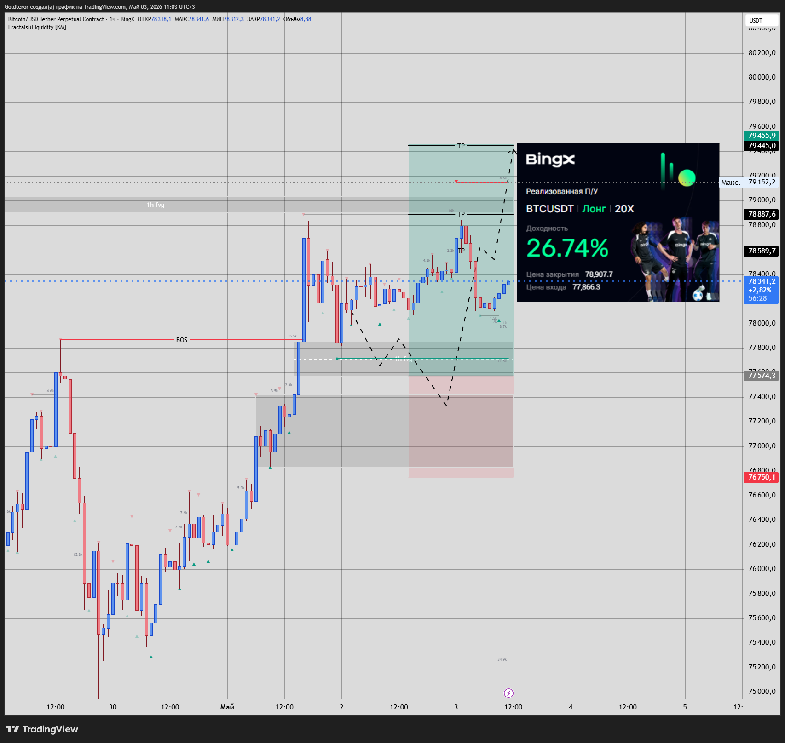Click the BOS label on the red line

point(182,340)
